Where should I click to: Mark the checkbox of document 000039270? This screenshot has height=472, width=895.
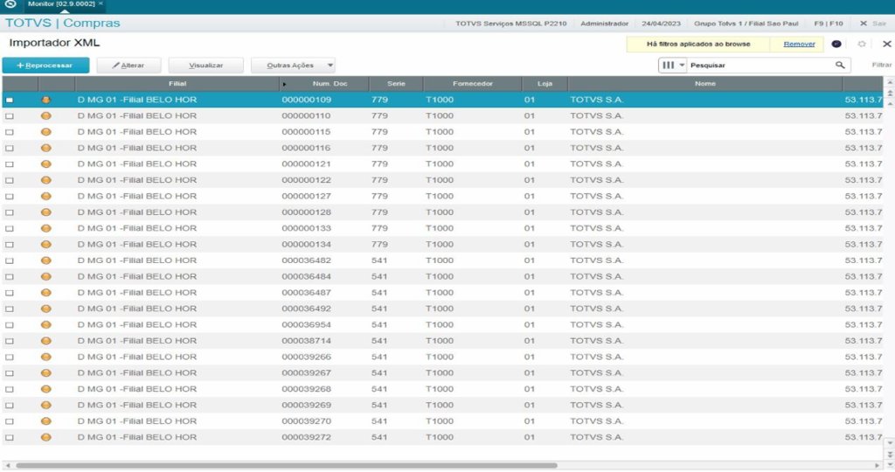coord(9,421)
